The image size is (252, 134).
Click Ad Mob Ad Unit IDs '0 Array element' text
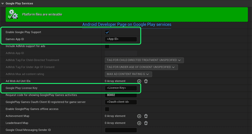tap(115, 81)
